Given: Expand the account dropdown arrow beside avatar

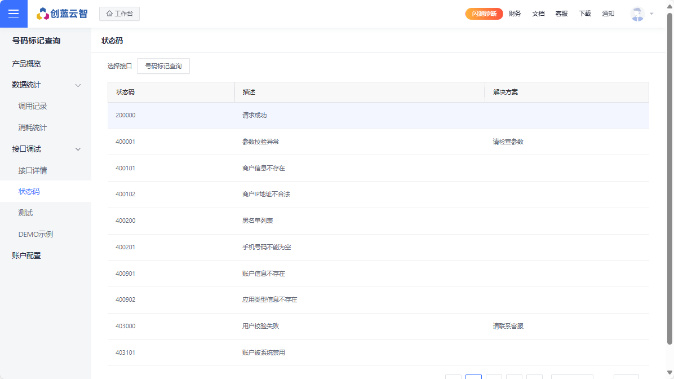Looking at the screenshot, I should tap(651, 14).
